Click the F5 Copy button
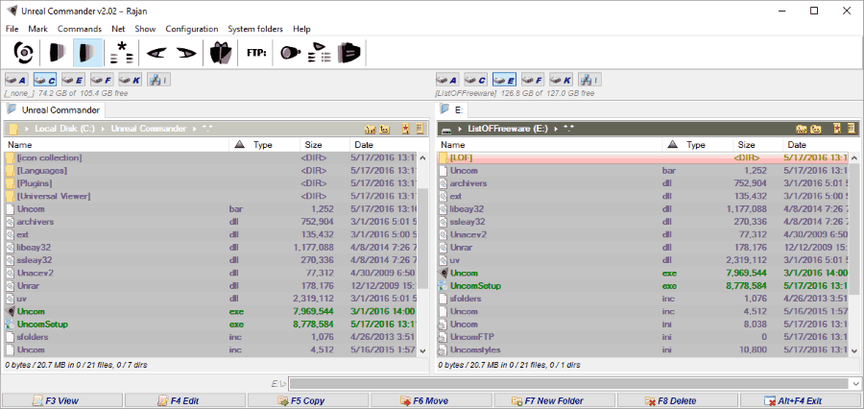Viewport: 864px width, 409px height. click(308, 400)
